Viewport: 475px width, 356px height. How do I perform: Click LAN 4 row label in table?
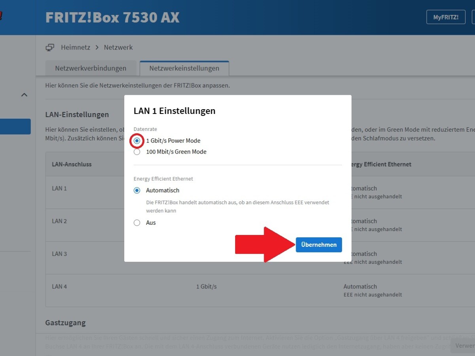[x=59, y=286]
